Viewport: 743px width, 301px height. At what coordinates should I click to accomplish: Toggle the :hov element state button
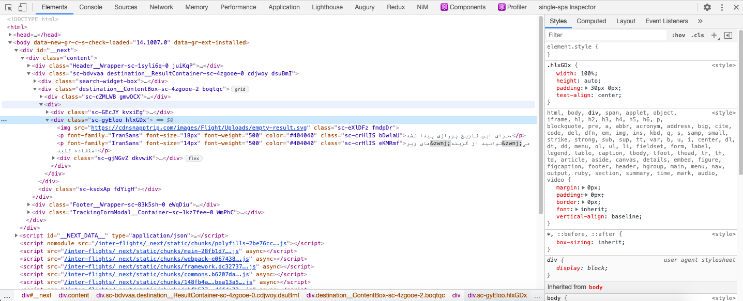pos(678,35)
